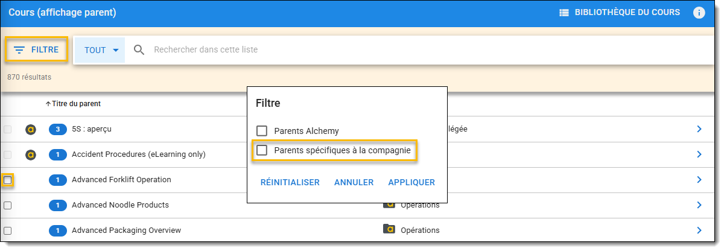Check the Parents Alchemy filter option
This screenshot has width=724, height=251.
(x=262, y=131)
